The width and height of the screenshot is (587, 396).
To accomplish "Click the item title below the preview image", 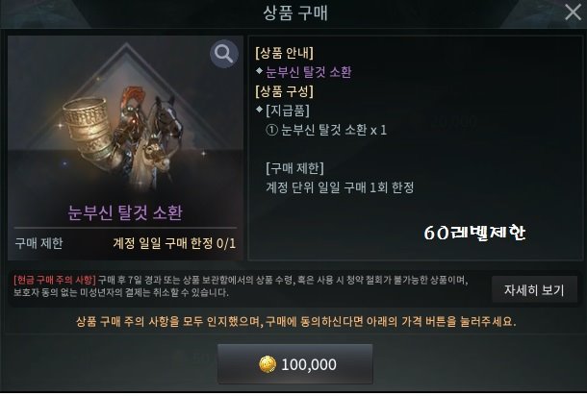I will (x=125, y=212).
